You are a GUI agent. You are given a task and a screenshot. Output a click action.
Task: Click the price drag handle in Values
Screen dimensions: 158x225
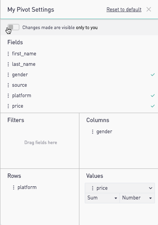pyautogui.click(x=92, y=188)
